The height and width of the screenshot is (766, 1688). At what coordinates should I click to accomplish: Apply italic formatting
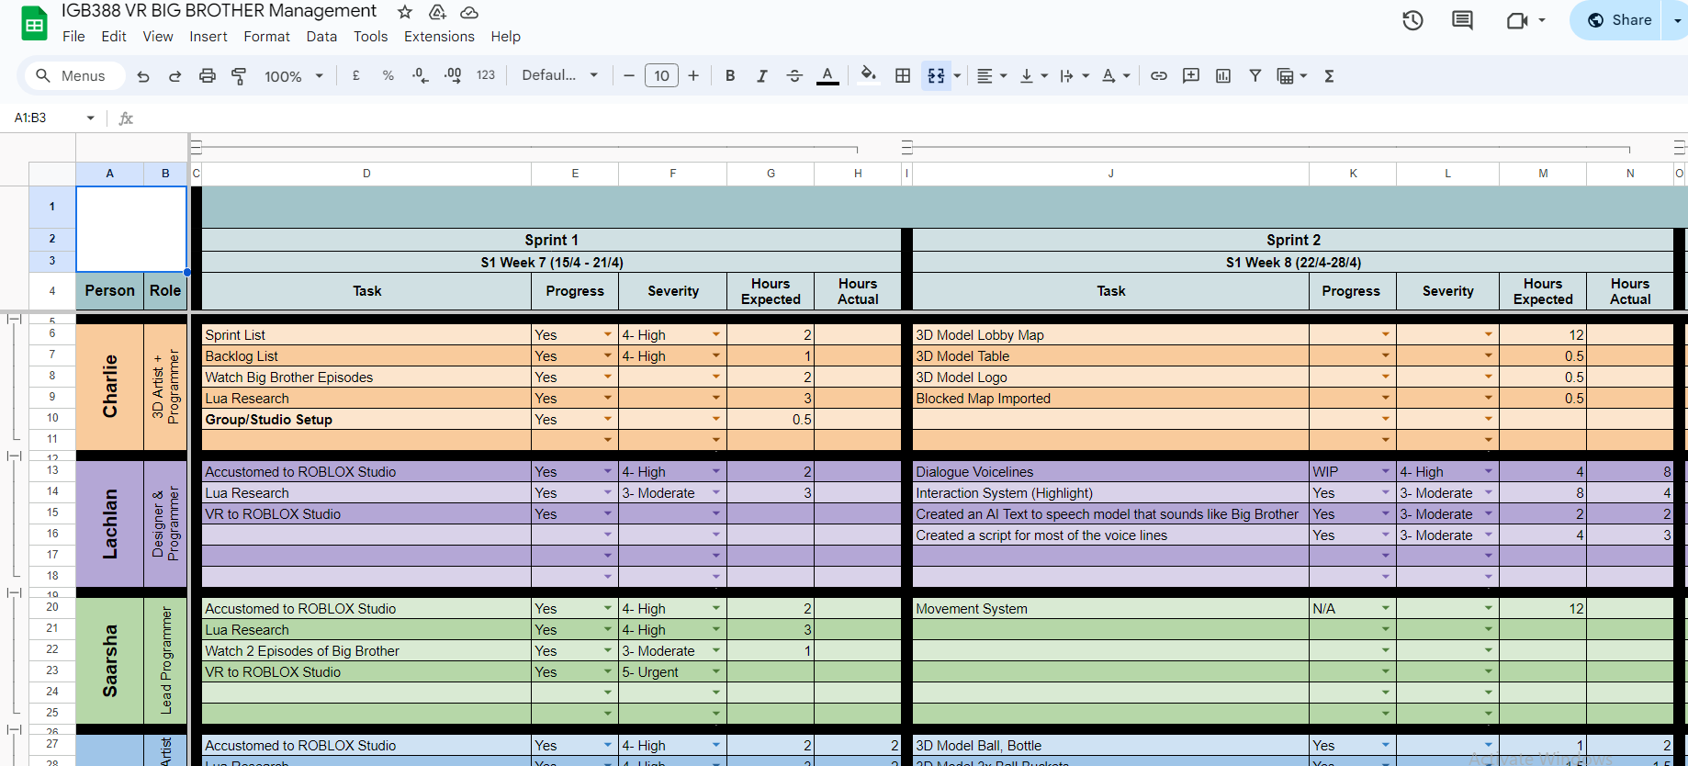[x=762, y=76]
